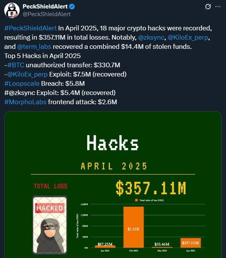This screenshot has width=226, height=258.
Task: Open the PeckShieldAlert profile avatar
Action: point(12,10)
